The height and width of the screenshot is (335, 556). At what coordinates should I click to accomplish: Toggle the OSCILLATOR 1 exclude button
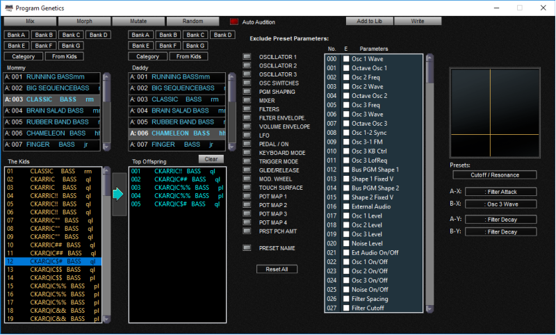click(x=247, y=56)
